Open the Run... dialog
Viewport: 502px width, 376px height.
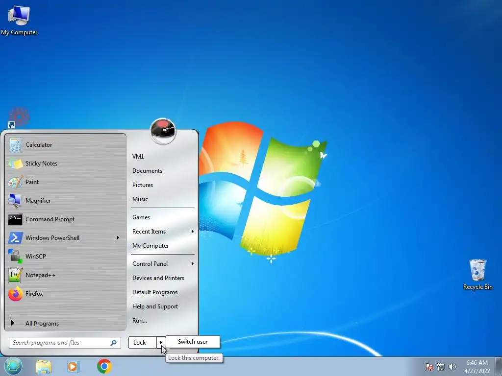[x=140, y=320]
